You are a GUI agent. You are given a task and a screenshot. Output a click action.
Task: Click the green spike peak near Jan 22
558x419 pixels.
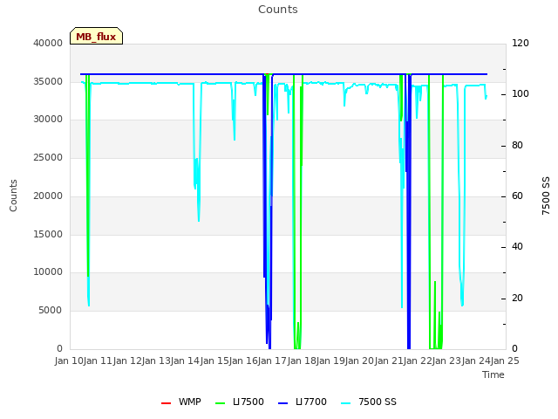pyautogui.click(x=435, y=282)
